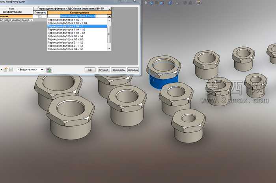Choose Переходник-футорка 3\4 - 1\2

77,49
